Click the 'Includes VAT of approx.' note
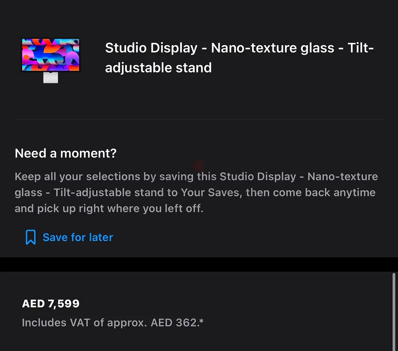The height and width of the screenshot is (351, 398). pos(84,323)
